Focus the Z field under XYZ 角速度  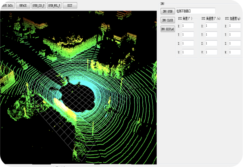211,43
